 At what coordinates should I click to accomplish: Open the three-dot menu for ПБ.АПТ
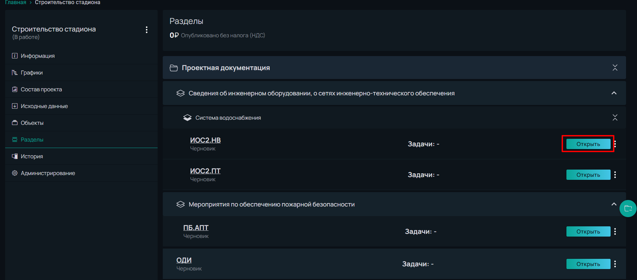click(615, 231)
